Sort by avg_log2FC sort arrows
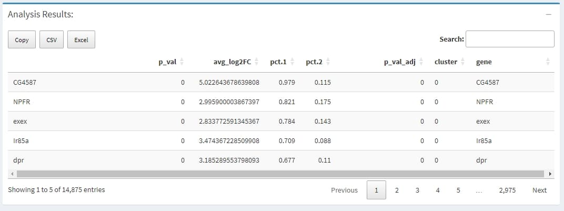This screenshot has width=564, height=211. pyautogui.click(x=256, y=62)
